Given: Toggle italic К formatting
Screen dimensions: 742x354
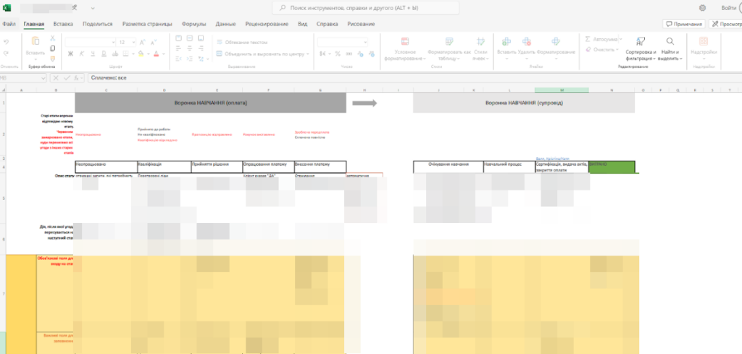Looking at the screenshot, I should point(82,54).
